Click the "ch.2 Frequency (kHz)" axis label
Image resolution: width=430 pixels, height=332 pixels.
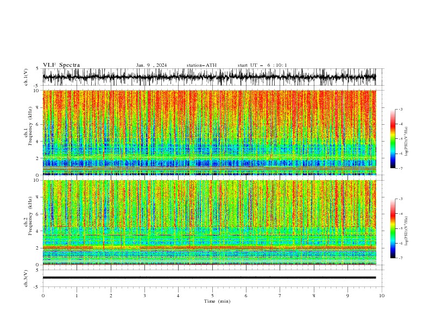pyautogui.click(x=28, y=215)
